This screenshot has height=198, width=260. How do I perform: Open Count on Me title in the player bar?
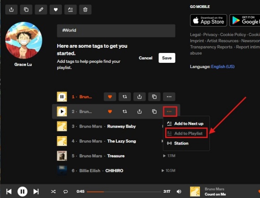[215, 194]
